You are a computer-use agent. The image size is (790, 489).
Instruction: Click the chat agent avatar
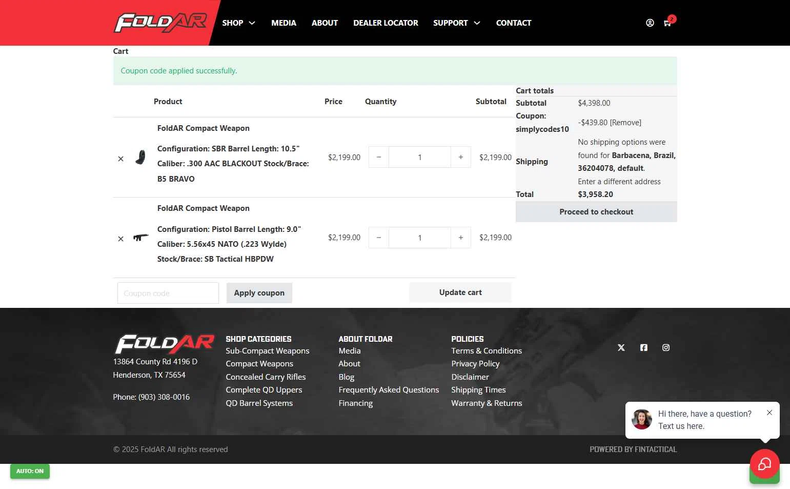(642, 419)
